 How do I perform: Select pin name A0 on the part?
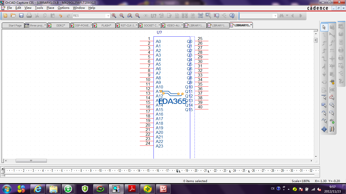[158, 41]
